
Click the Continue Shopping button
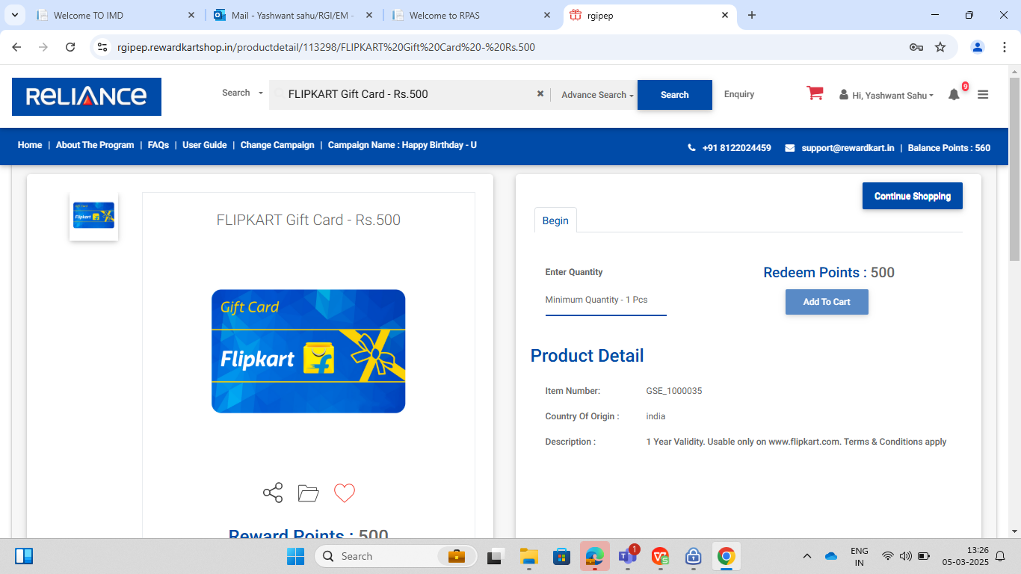tap(913, 196)
